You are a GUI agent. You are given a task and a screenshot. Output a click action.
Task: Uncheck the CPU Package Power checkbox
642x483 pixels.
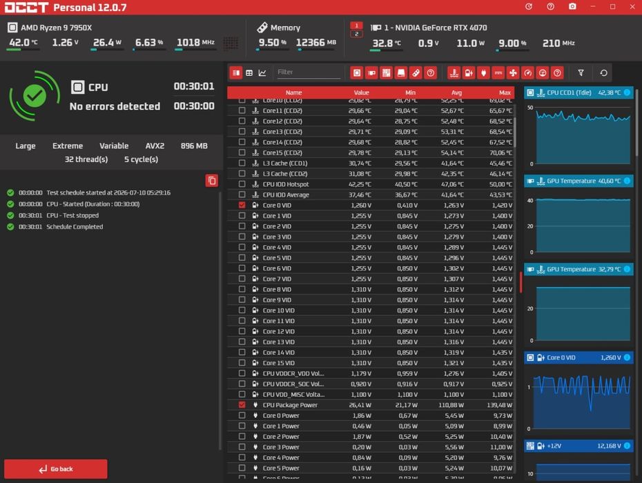coord(242,405)
